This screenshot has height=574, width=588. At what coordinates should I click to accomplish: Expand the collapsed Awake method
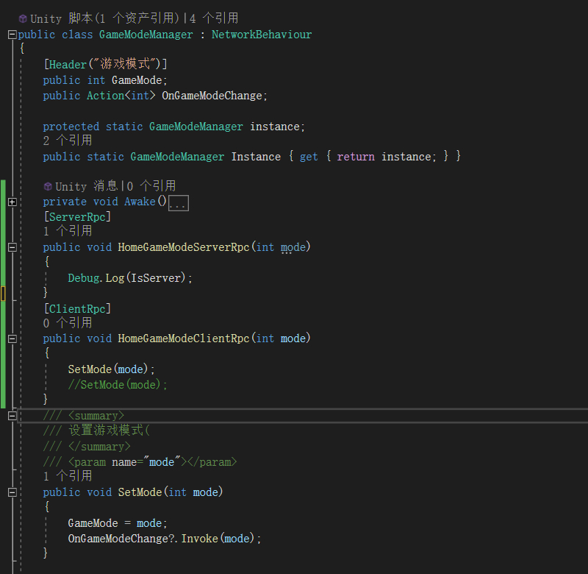coord(12,202)
